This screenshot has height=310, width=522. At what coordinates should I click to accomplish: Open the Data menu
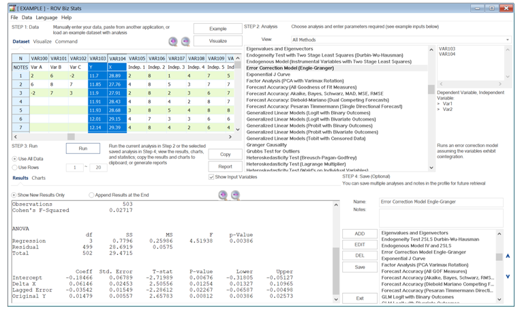point(27,17)
